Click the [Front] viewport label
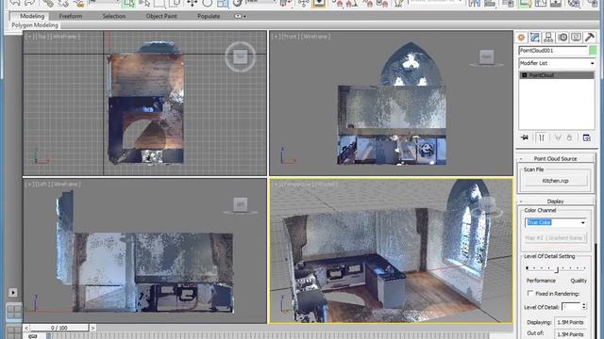The image size is (604, 339). click(x=290, y=37)
